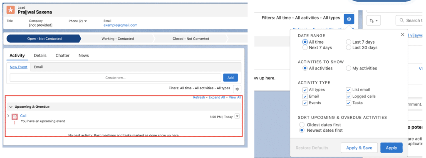The width and height of the screenshot is (426, 158).
Task: Select the All time date range
Action: pyautogui.click(x=305, y=42)
